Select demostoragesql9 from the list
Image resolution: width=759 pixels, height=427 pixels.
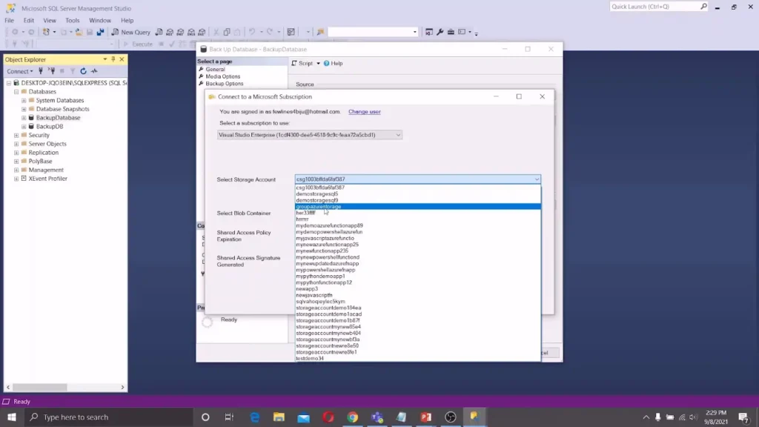(418, 200)
